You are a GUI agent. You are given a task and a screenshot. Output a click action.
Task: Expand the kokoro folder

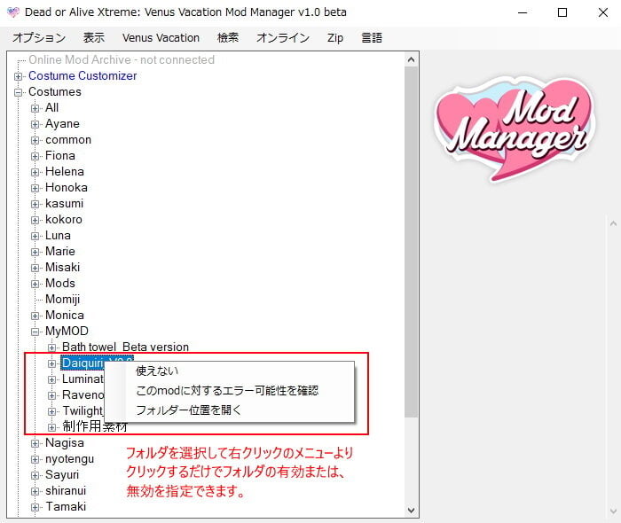(x=35, y=220)
